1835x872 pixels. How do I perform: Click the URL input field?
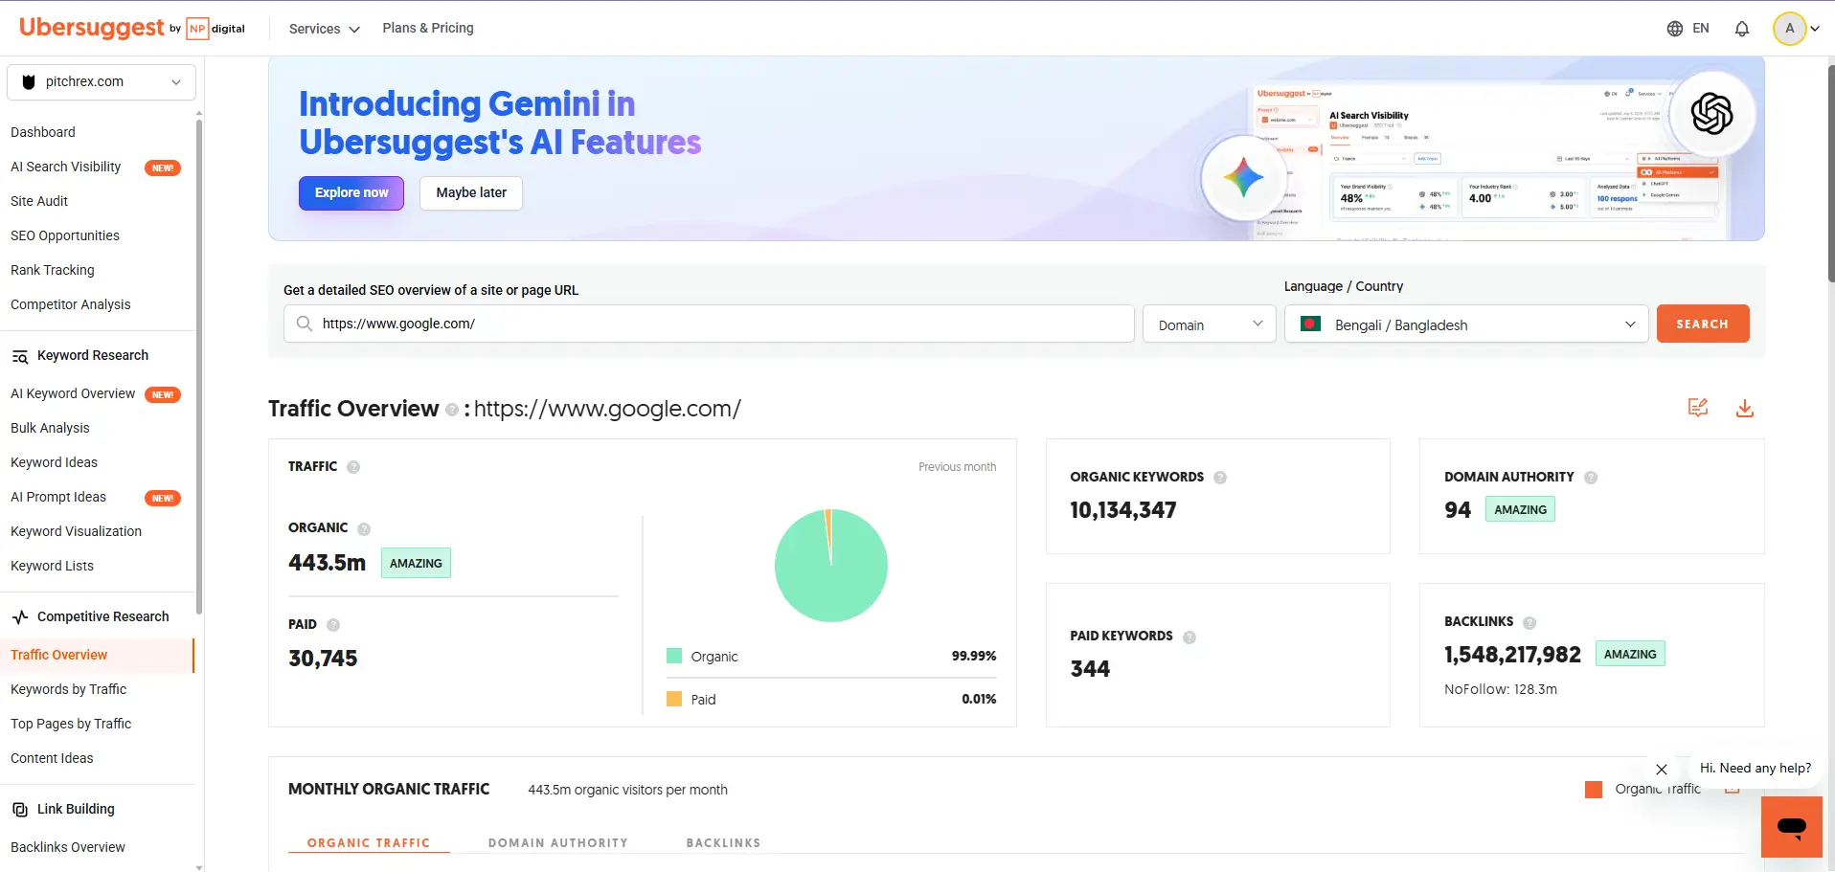pyautogui.click(x=709, y=324)
